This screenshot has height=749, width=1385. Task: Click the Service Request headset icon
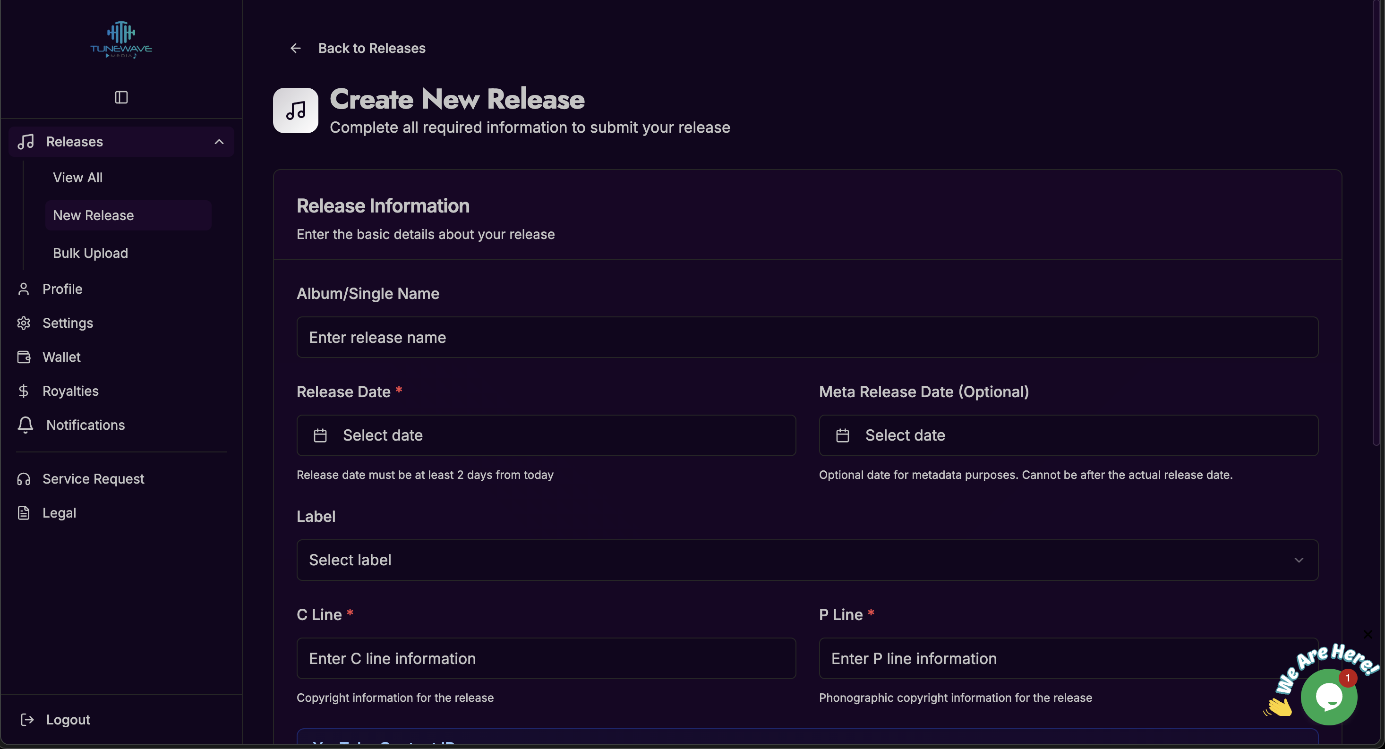click(x=24, y=478)
